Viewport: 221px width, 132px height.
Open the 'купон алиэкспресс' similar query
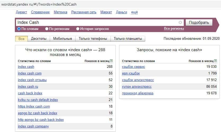tap(137, 87)
